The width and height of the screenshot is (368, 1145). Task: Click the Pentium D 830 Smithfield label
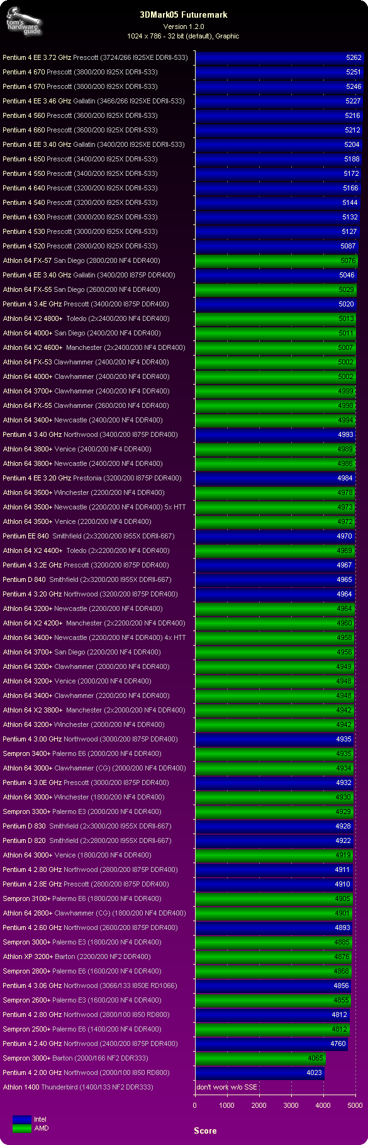click(87, 826)
